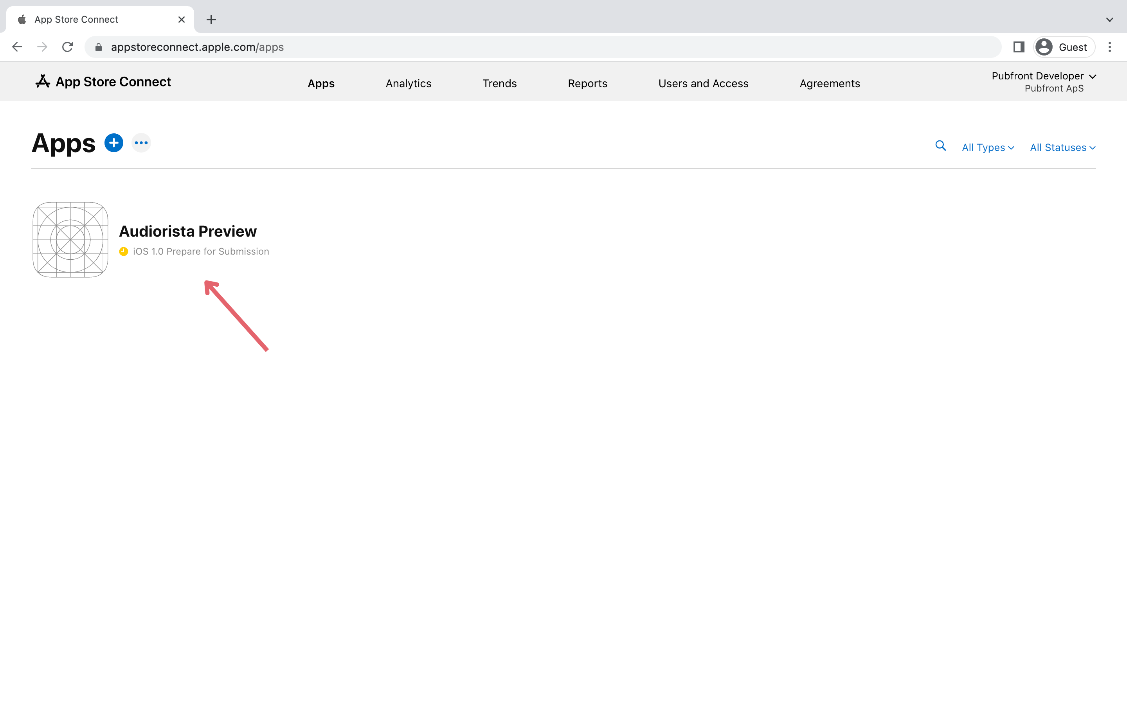The width and height of the screenshot is (1127, 704).
Task: Open the tab search chevron in tab strip
Action: click(1110, 20)
